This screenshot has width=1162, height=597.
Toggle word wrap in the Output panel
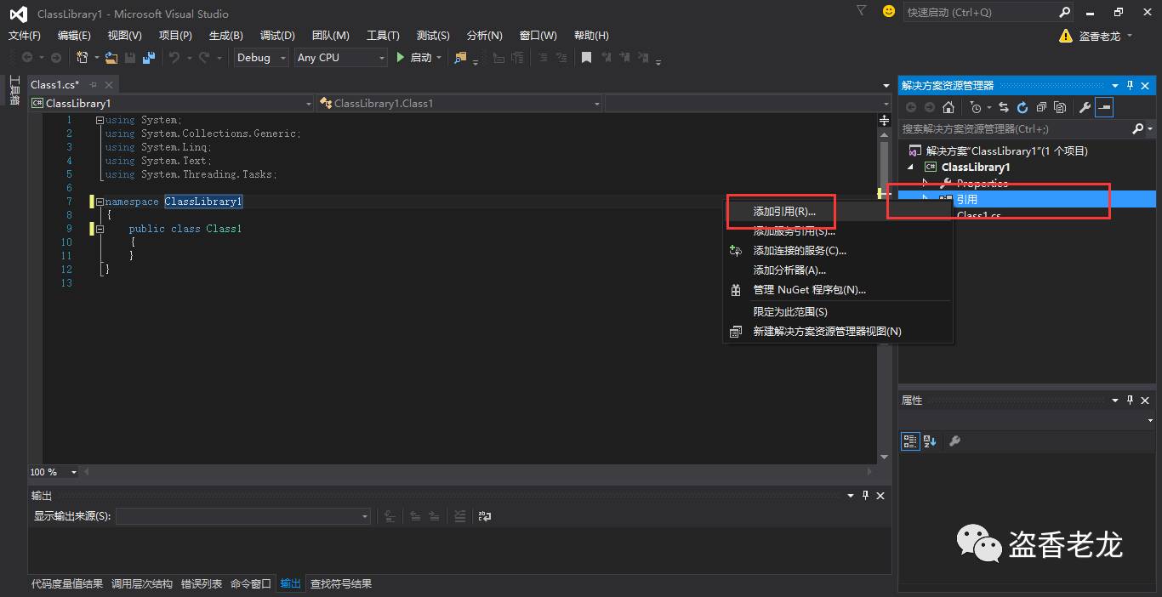point(485,516)
